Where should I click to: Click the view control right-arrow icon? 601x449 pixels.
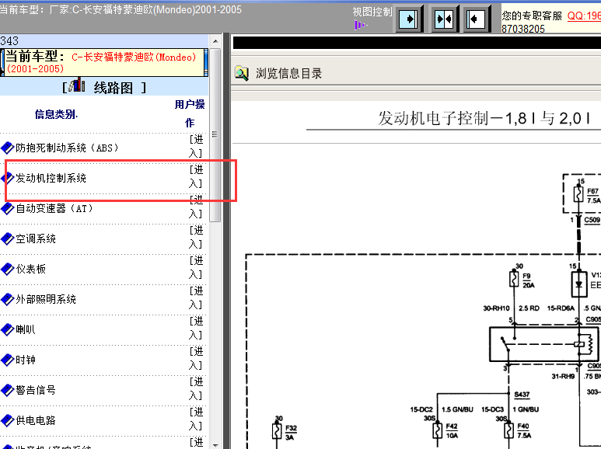(x=409, y=19)
